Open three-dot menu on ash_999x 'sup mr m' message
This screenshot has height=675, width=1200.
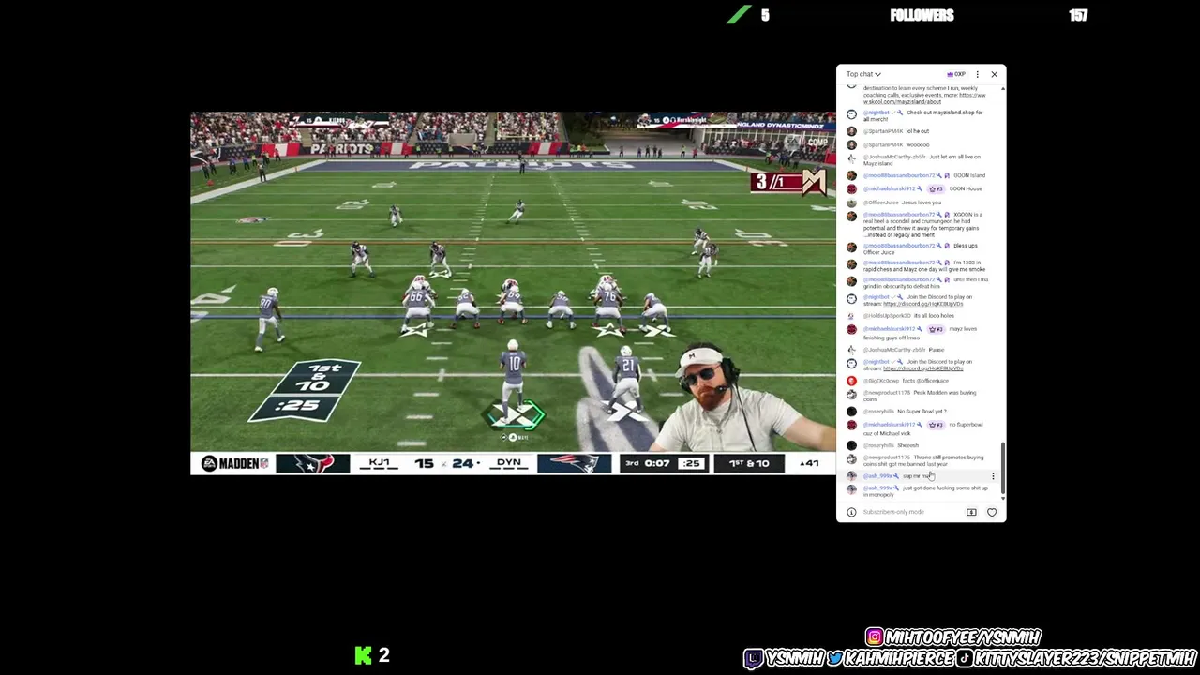[993, 477]
